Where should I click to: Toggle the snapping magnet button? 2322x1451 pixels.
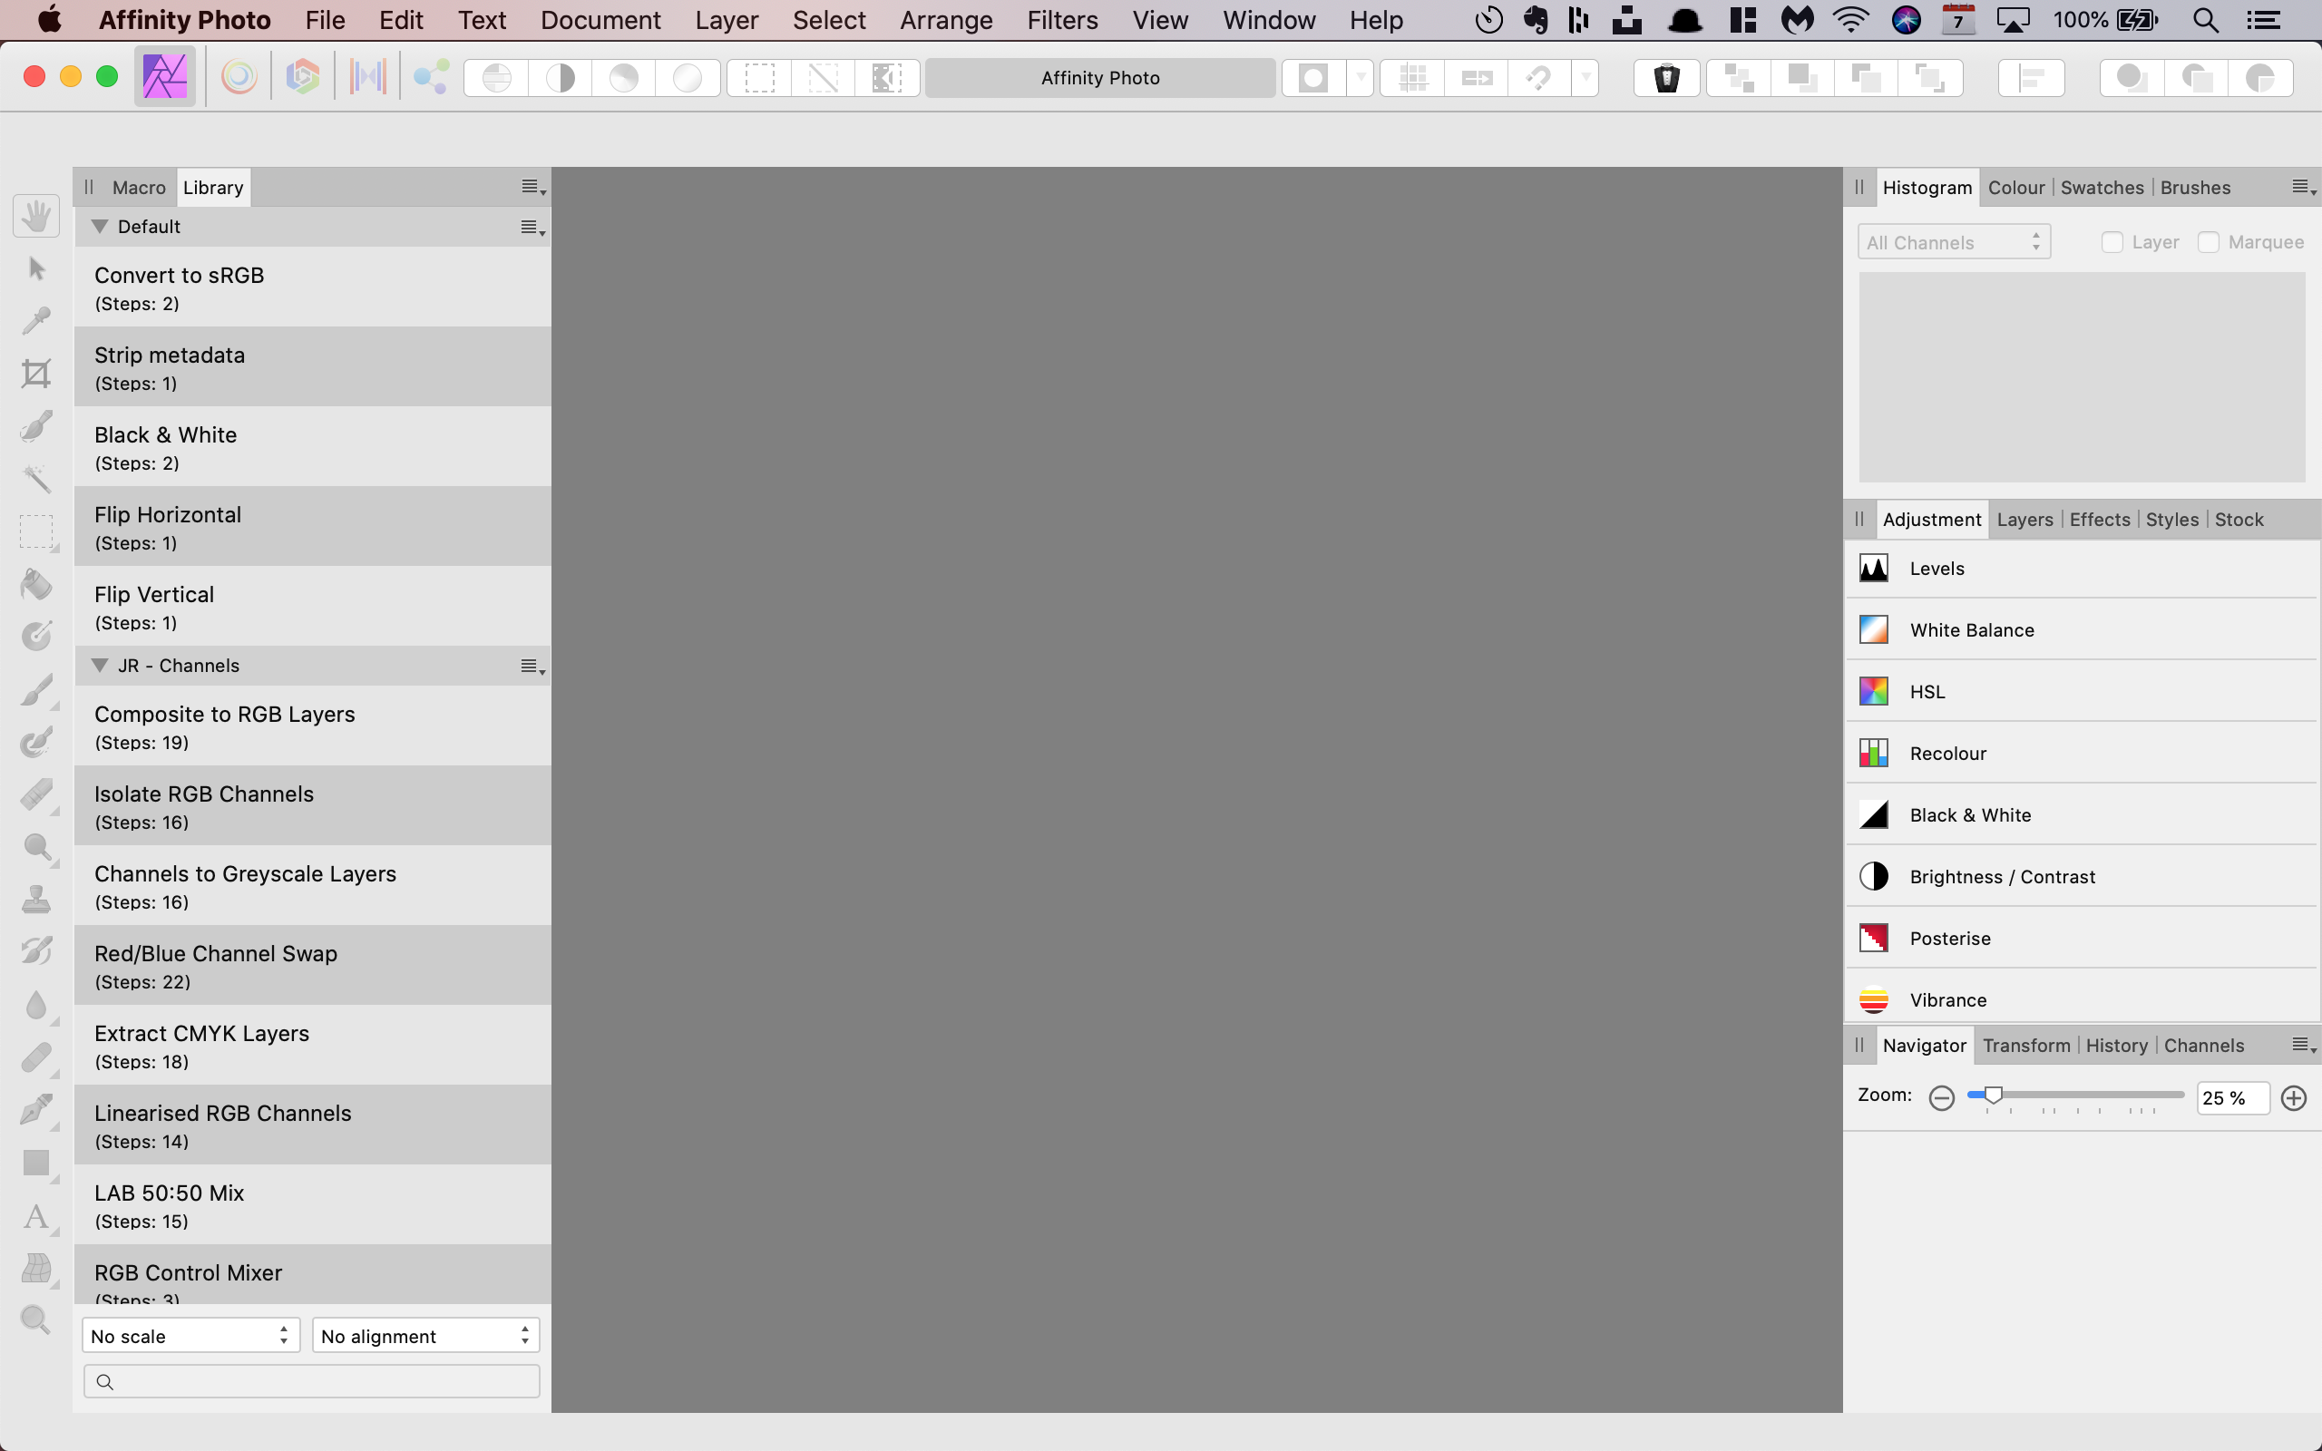coord(1539,78)
